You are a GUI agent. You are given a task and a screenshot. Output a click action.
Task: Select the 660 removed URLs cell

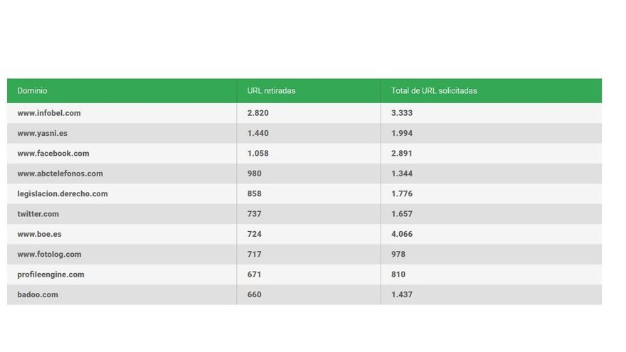pyautogui.click(x=254, y=294)
